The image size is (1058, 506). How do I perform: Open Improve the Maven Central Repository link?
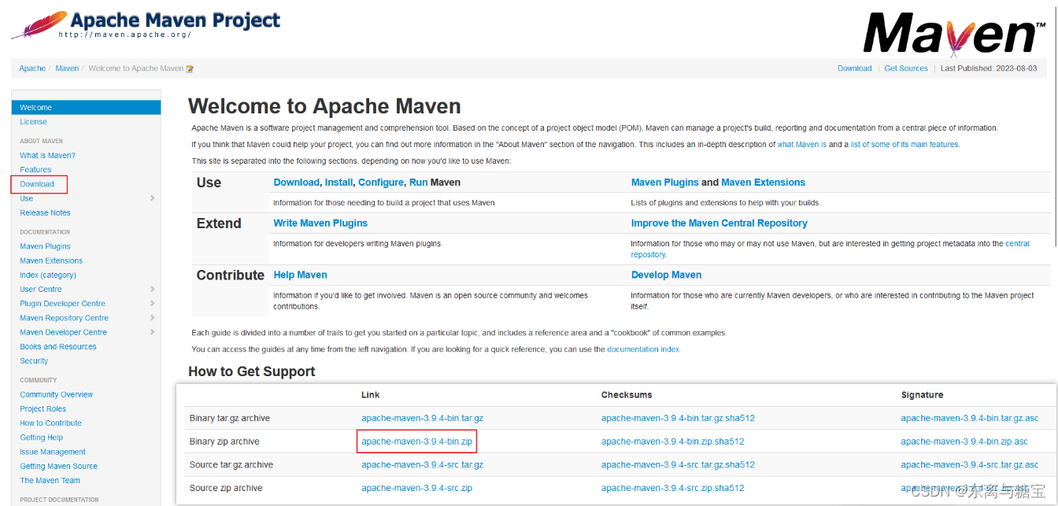click(720, 223)
